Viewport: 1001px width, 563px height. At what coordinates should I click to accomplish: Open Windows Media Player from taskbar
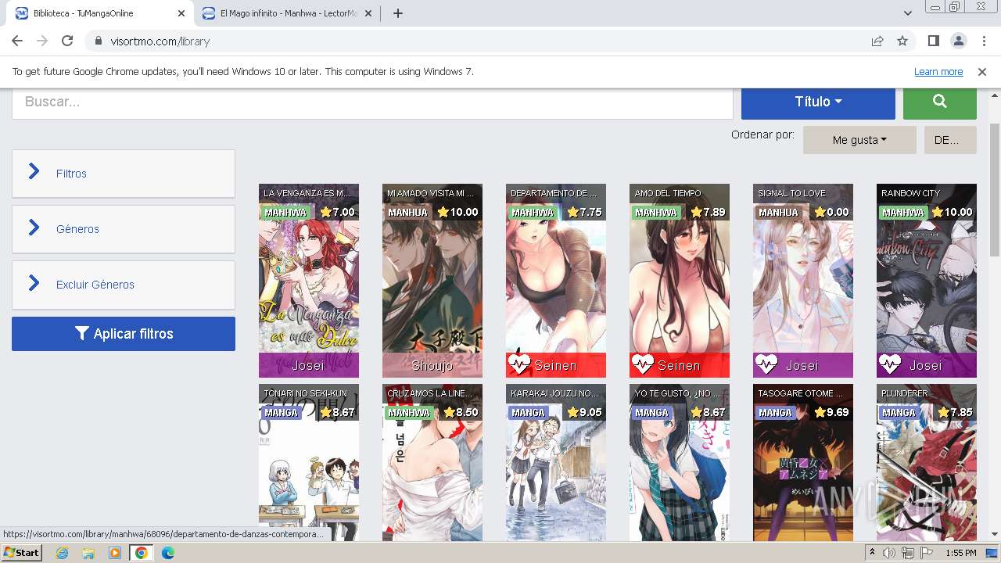[115, 553]
